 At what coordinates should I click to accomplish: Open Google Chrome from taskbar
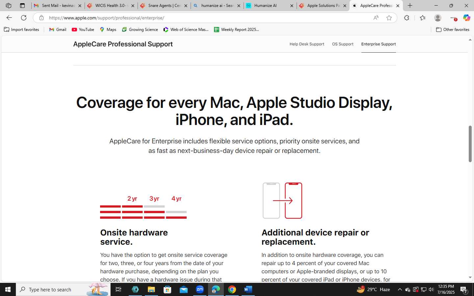[x=232, y=289]
